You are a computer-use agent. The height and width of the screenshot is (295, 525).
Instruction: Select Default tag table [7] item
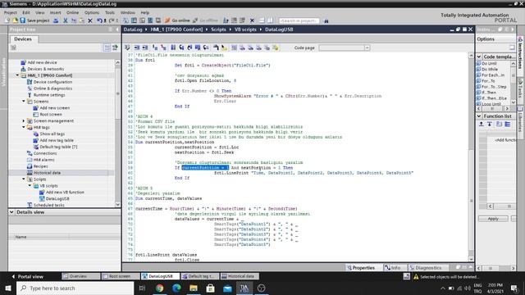[x=58, y=147]
